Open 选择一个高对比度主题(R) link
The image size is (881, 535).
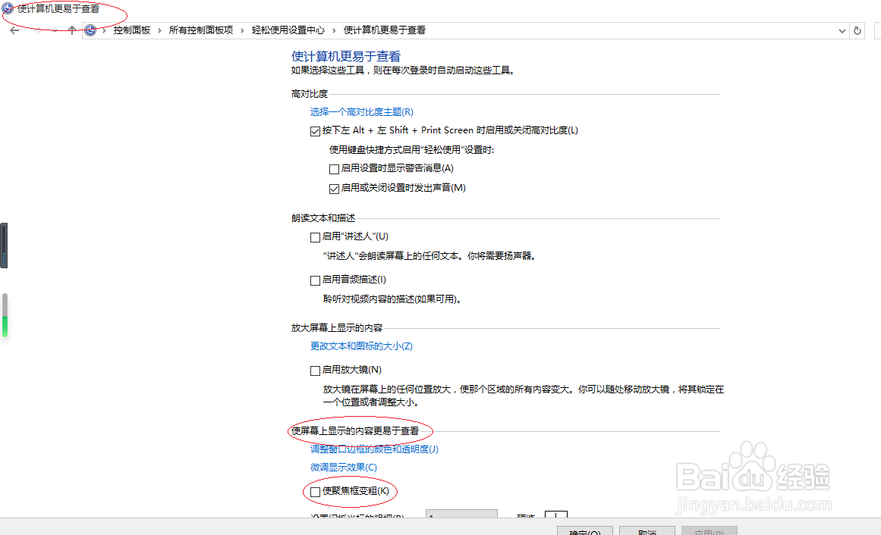tap(360, 111)
